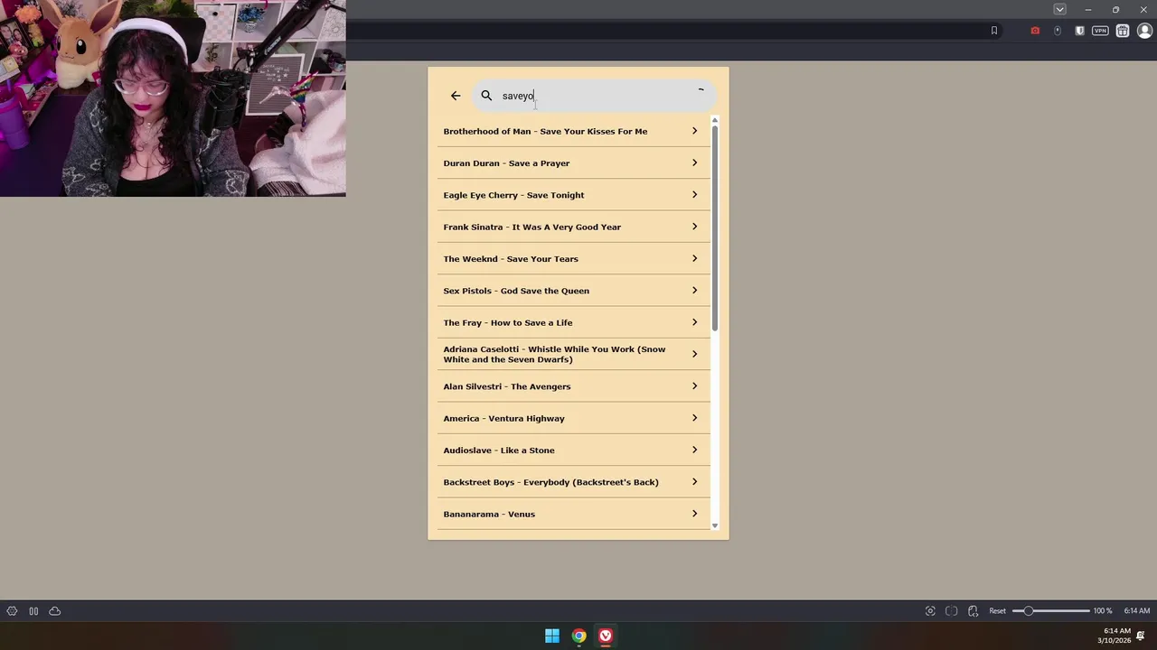Toggle the tab tiling icon in the status bar
The image size is (1157, 650).
[952, 611]
